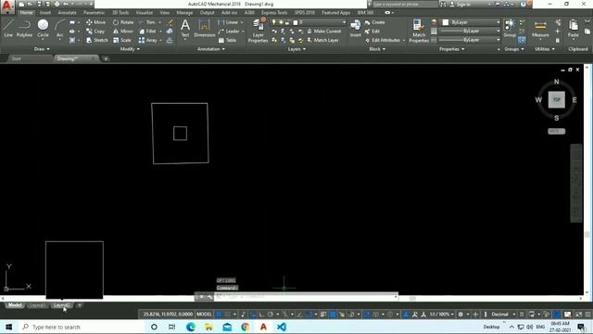Expand the Annotation panel
Screen dimensions: 593x334
[x=211, y=49]
